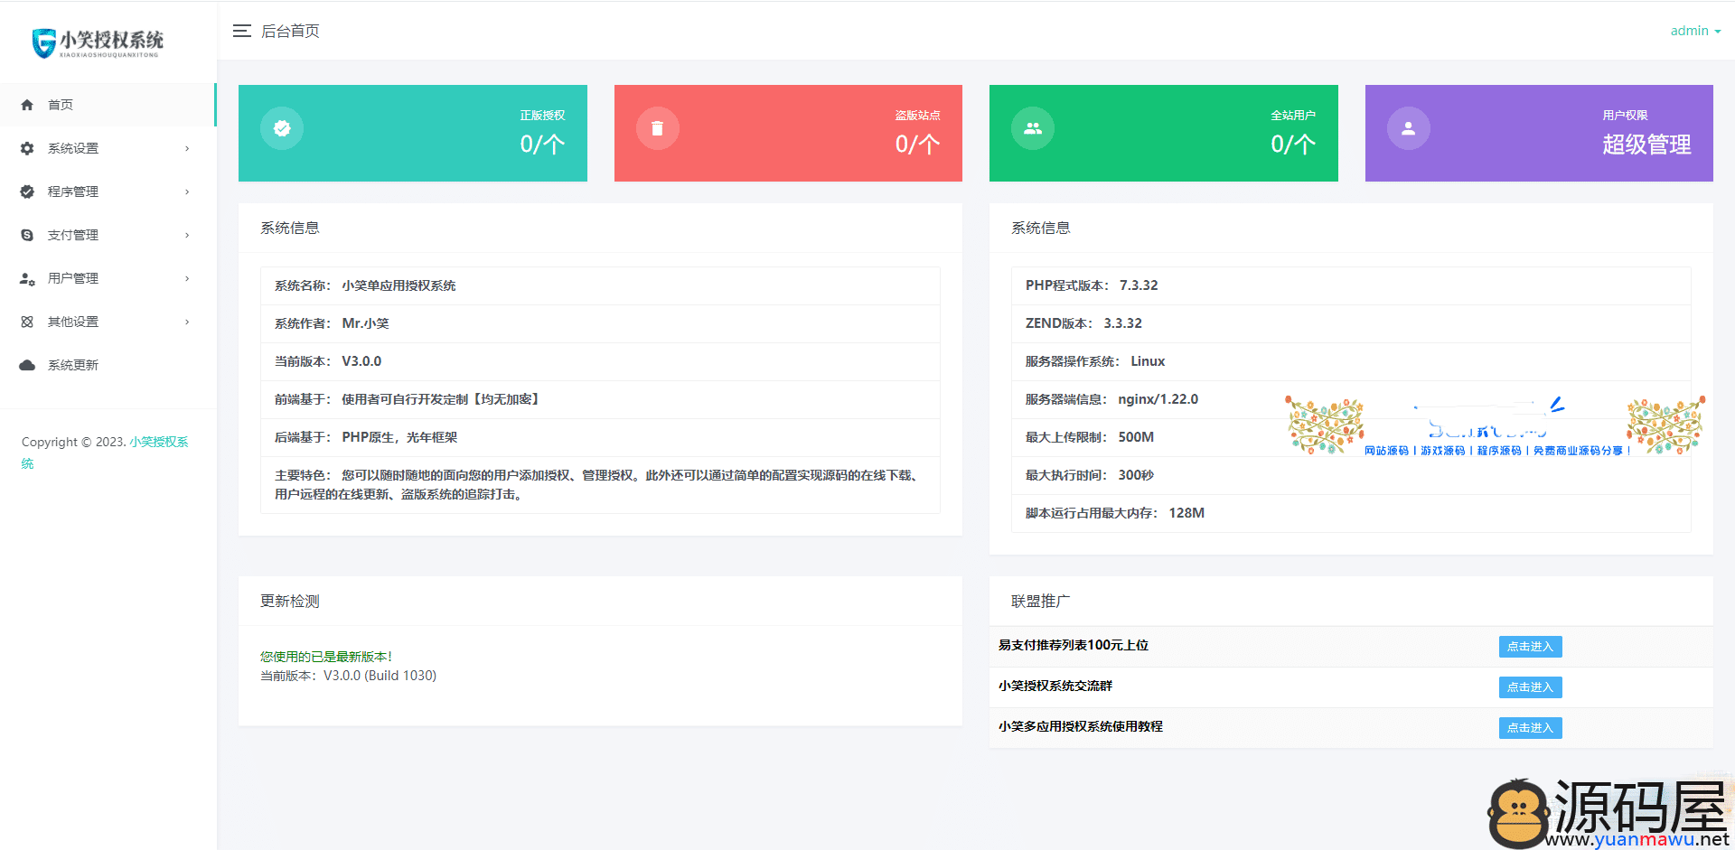Click the 用户管理 person icon
The image size is (1735, 850).
pos(27,278)
